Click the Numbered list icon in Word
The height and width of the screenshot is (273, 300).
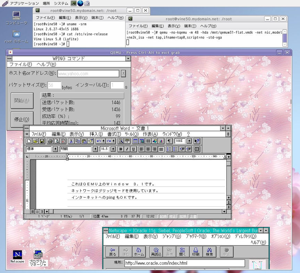(169, 149)
